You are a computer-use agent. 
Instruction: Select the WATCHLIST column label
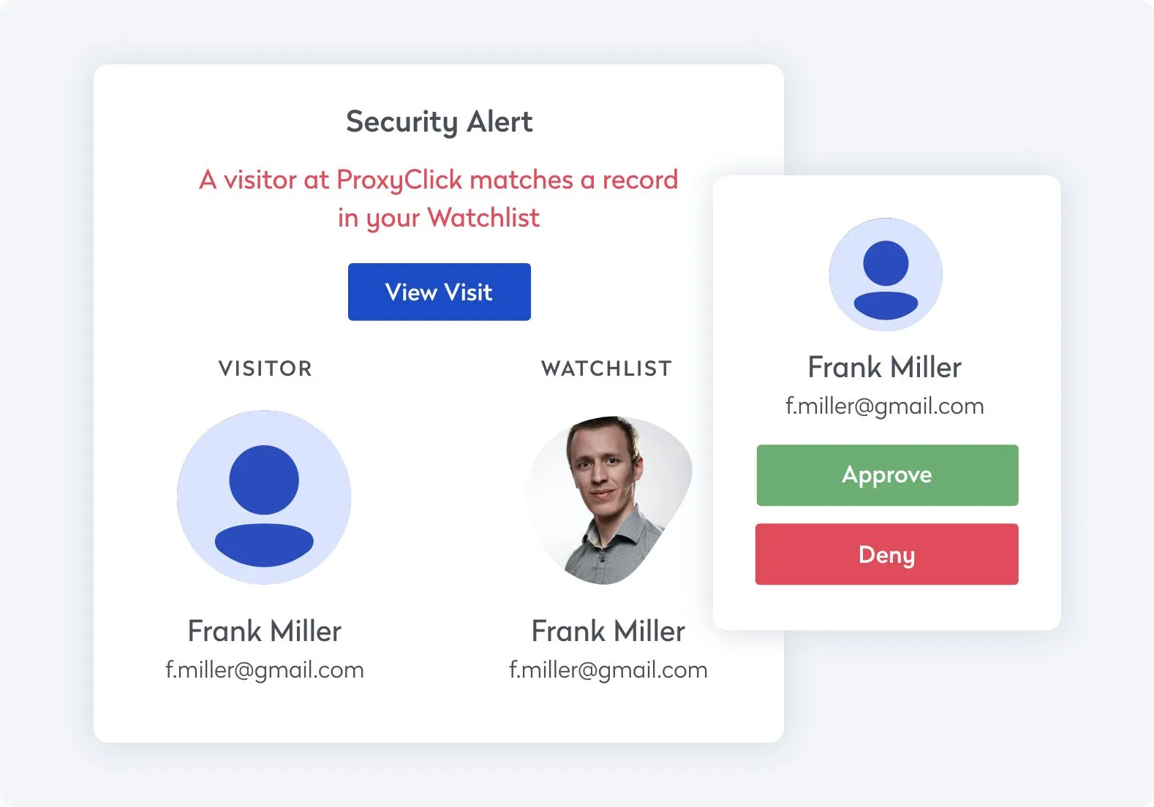[606, 368]
